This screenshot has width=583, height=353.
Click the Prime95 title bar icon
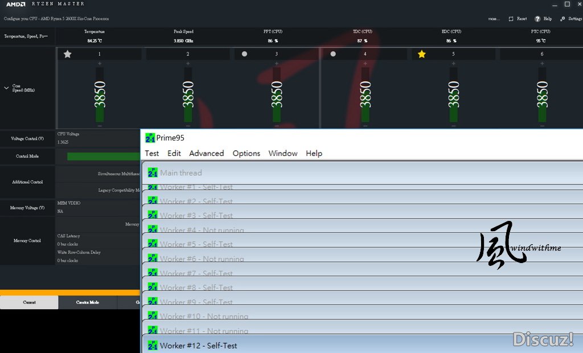click(150, 138)
